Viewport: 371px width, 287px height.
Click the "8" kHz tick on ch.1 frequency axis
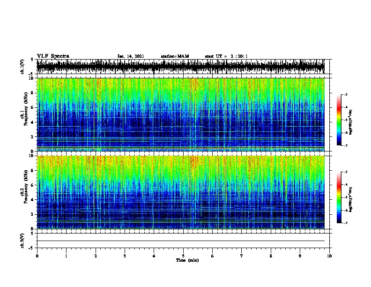coord(32,93)
